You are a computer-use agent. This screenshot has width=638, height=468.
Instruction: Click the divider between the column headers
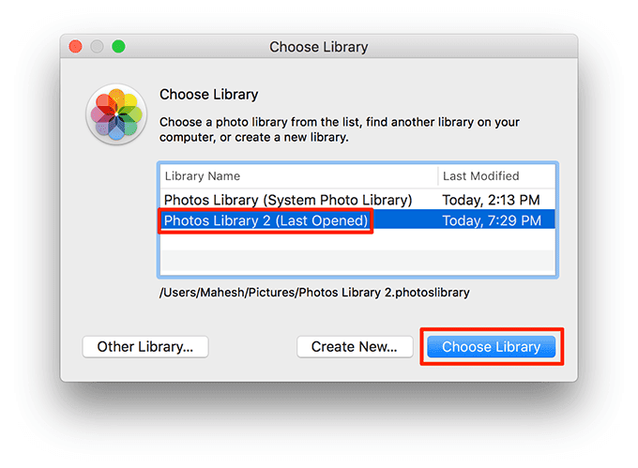coord(438,176)
